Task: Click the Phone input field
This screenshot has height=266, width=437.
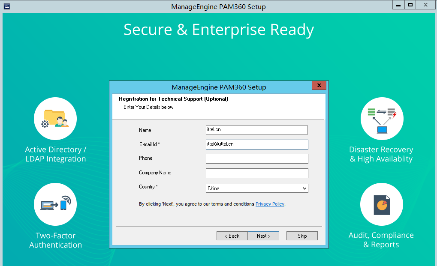Action: point(257,158)
